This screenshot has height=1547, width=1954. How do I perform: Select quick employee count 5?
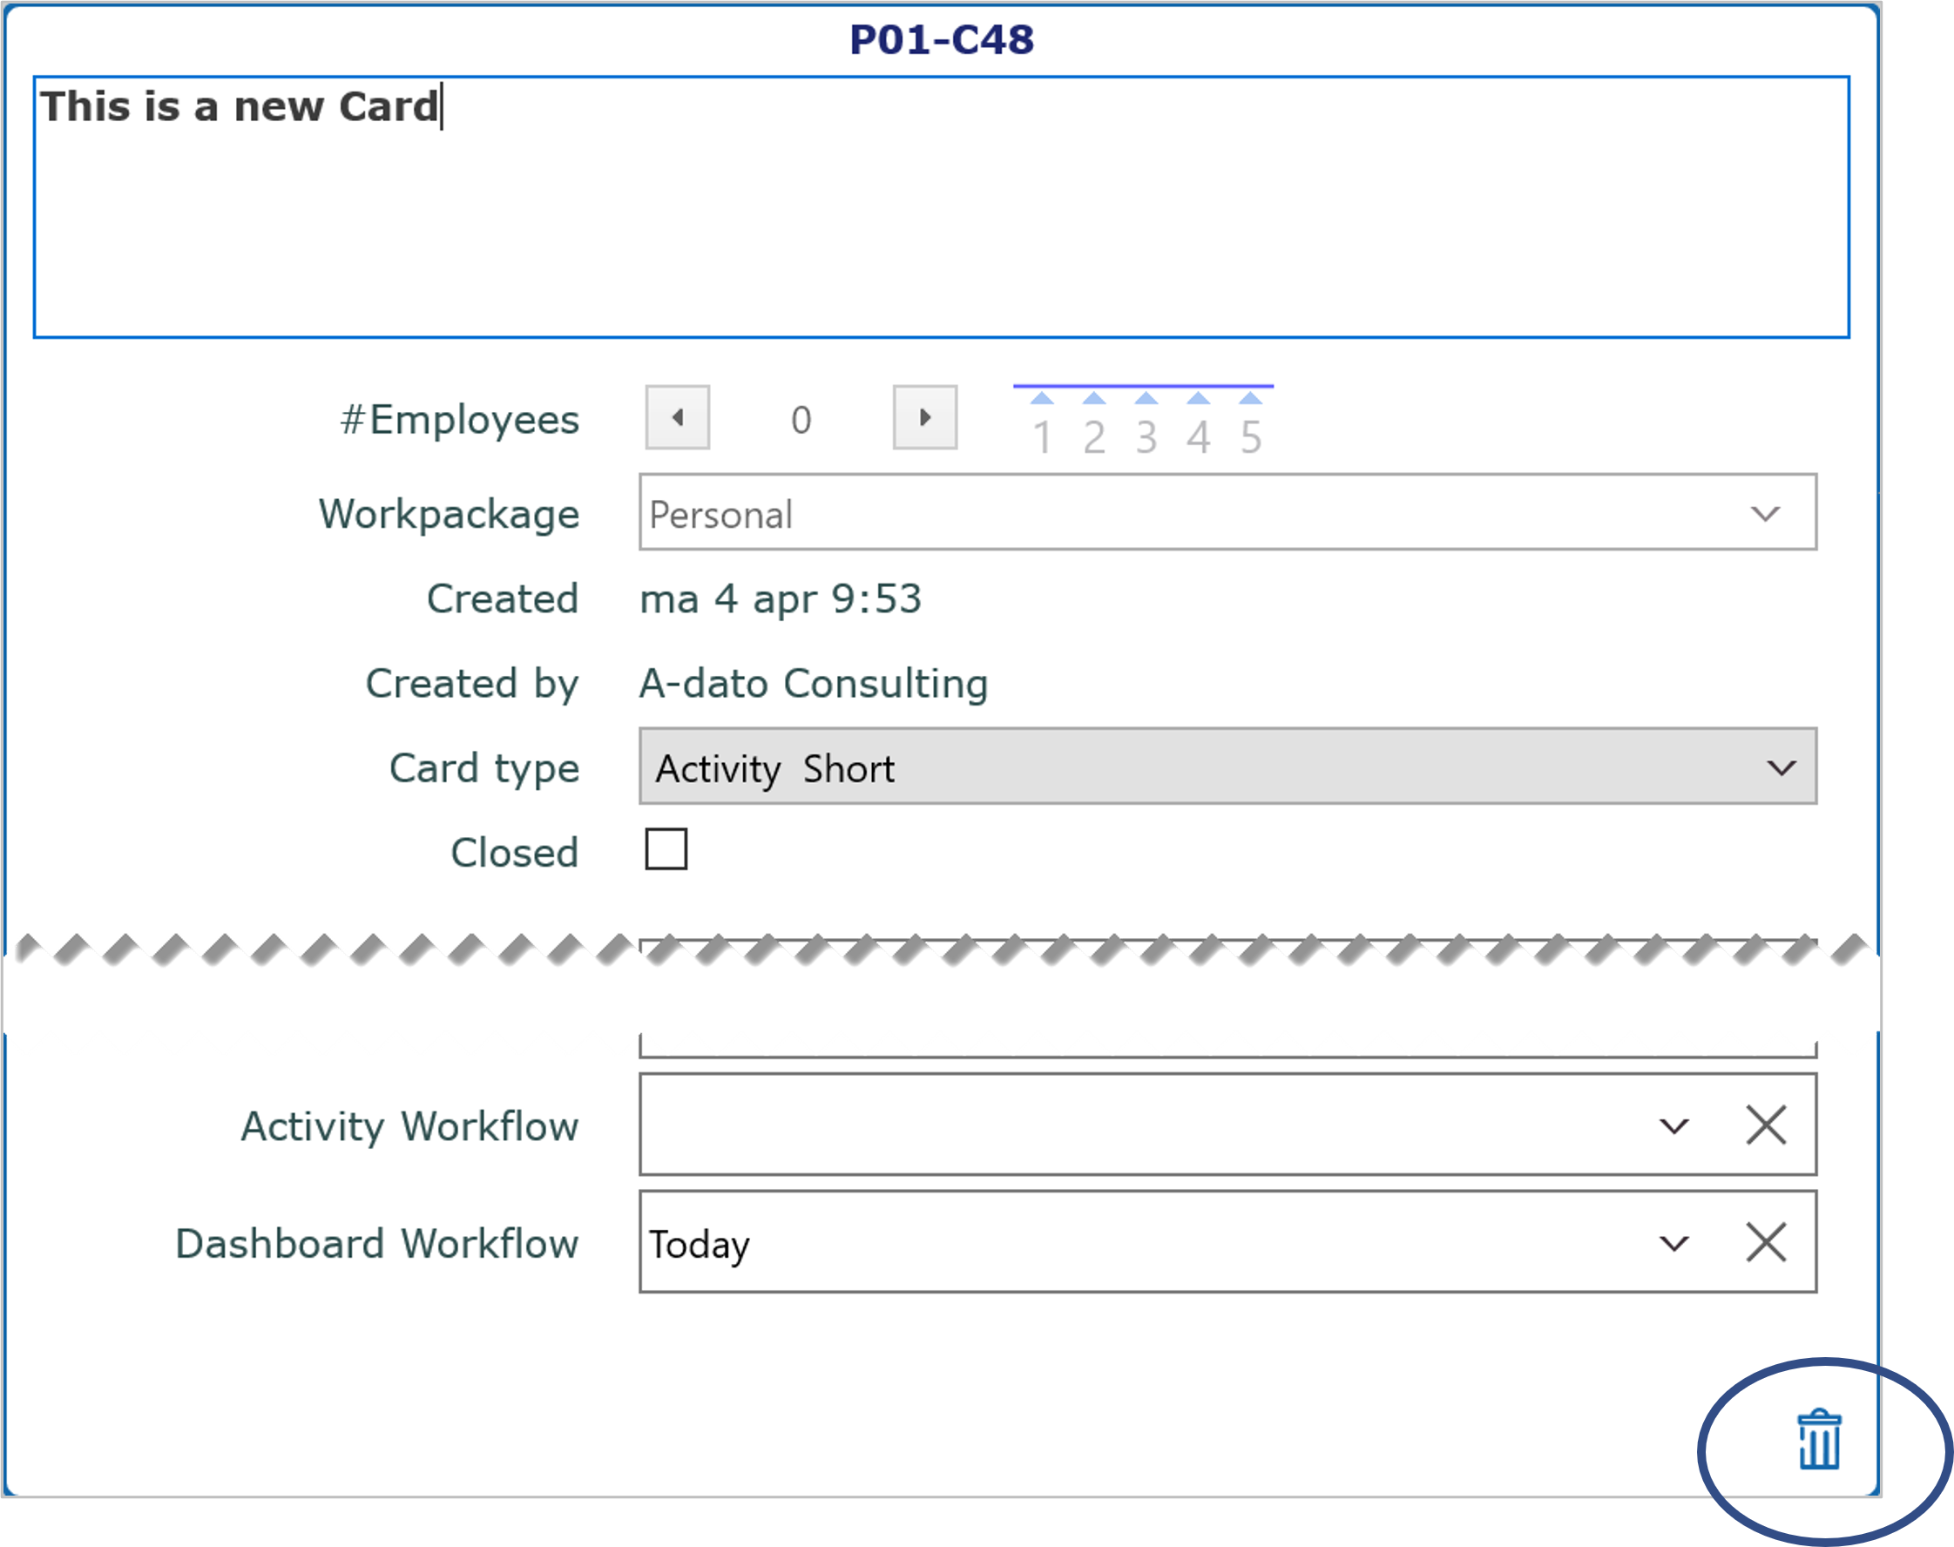(1251, 426)
